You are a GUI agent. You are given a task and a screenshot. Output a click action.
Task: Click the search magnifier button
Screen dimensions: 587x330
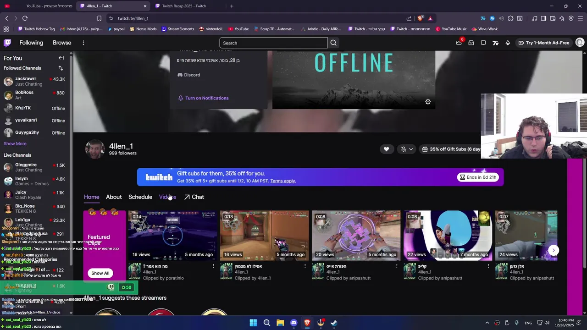(x=333, y=43)
